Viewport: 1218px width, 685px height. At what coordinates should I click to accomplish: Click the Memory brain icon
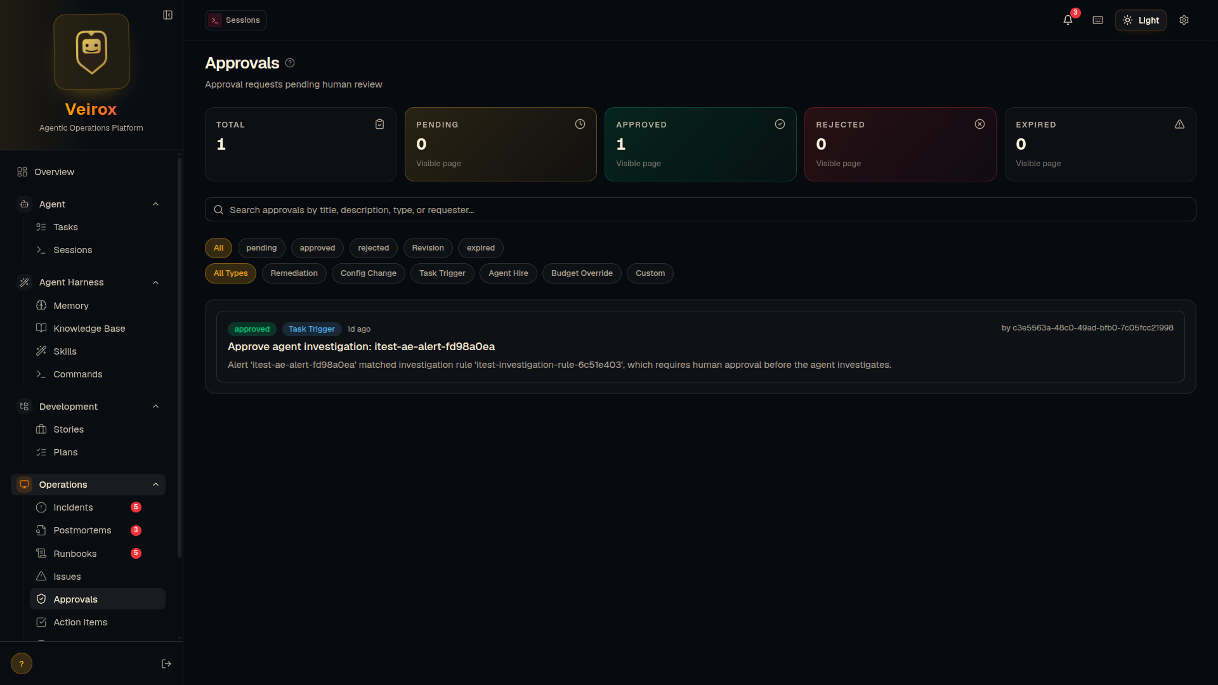point(41,306)
